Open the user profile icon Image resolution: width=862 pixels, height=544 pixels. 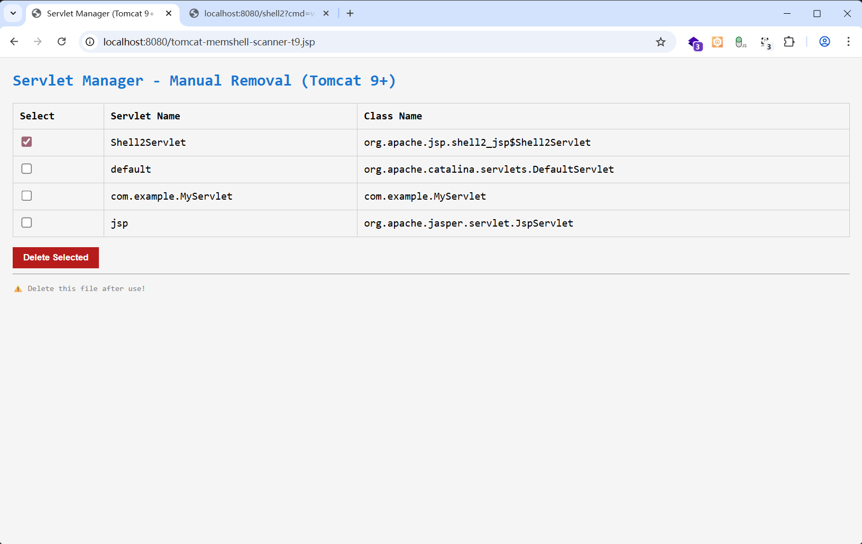pos(824,42)
